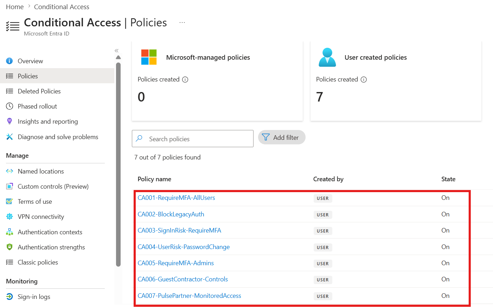
Task: Click the Named locations arrows icon
Action: (9, 171)
